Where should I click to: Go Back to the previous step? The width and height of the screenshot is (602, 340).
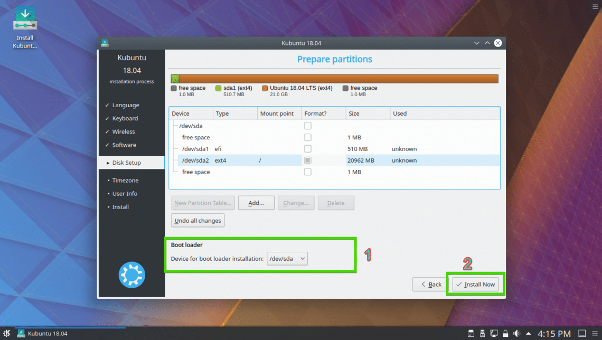point(431,285)
